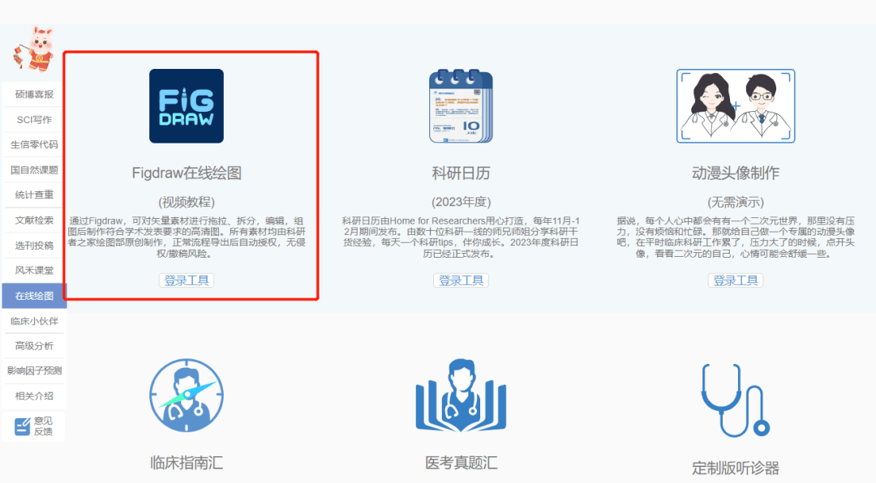
Task: Open the 在线绘图 sidebar tab
Action: click(x=33, y=295)
